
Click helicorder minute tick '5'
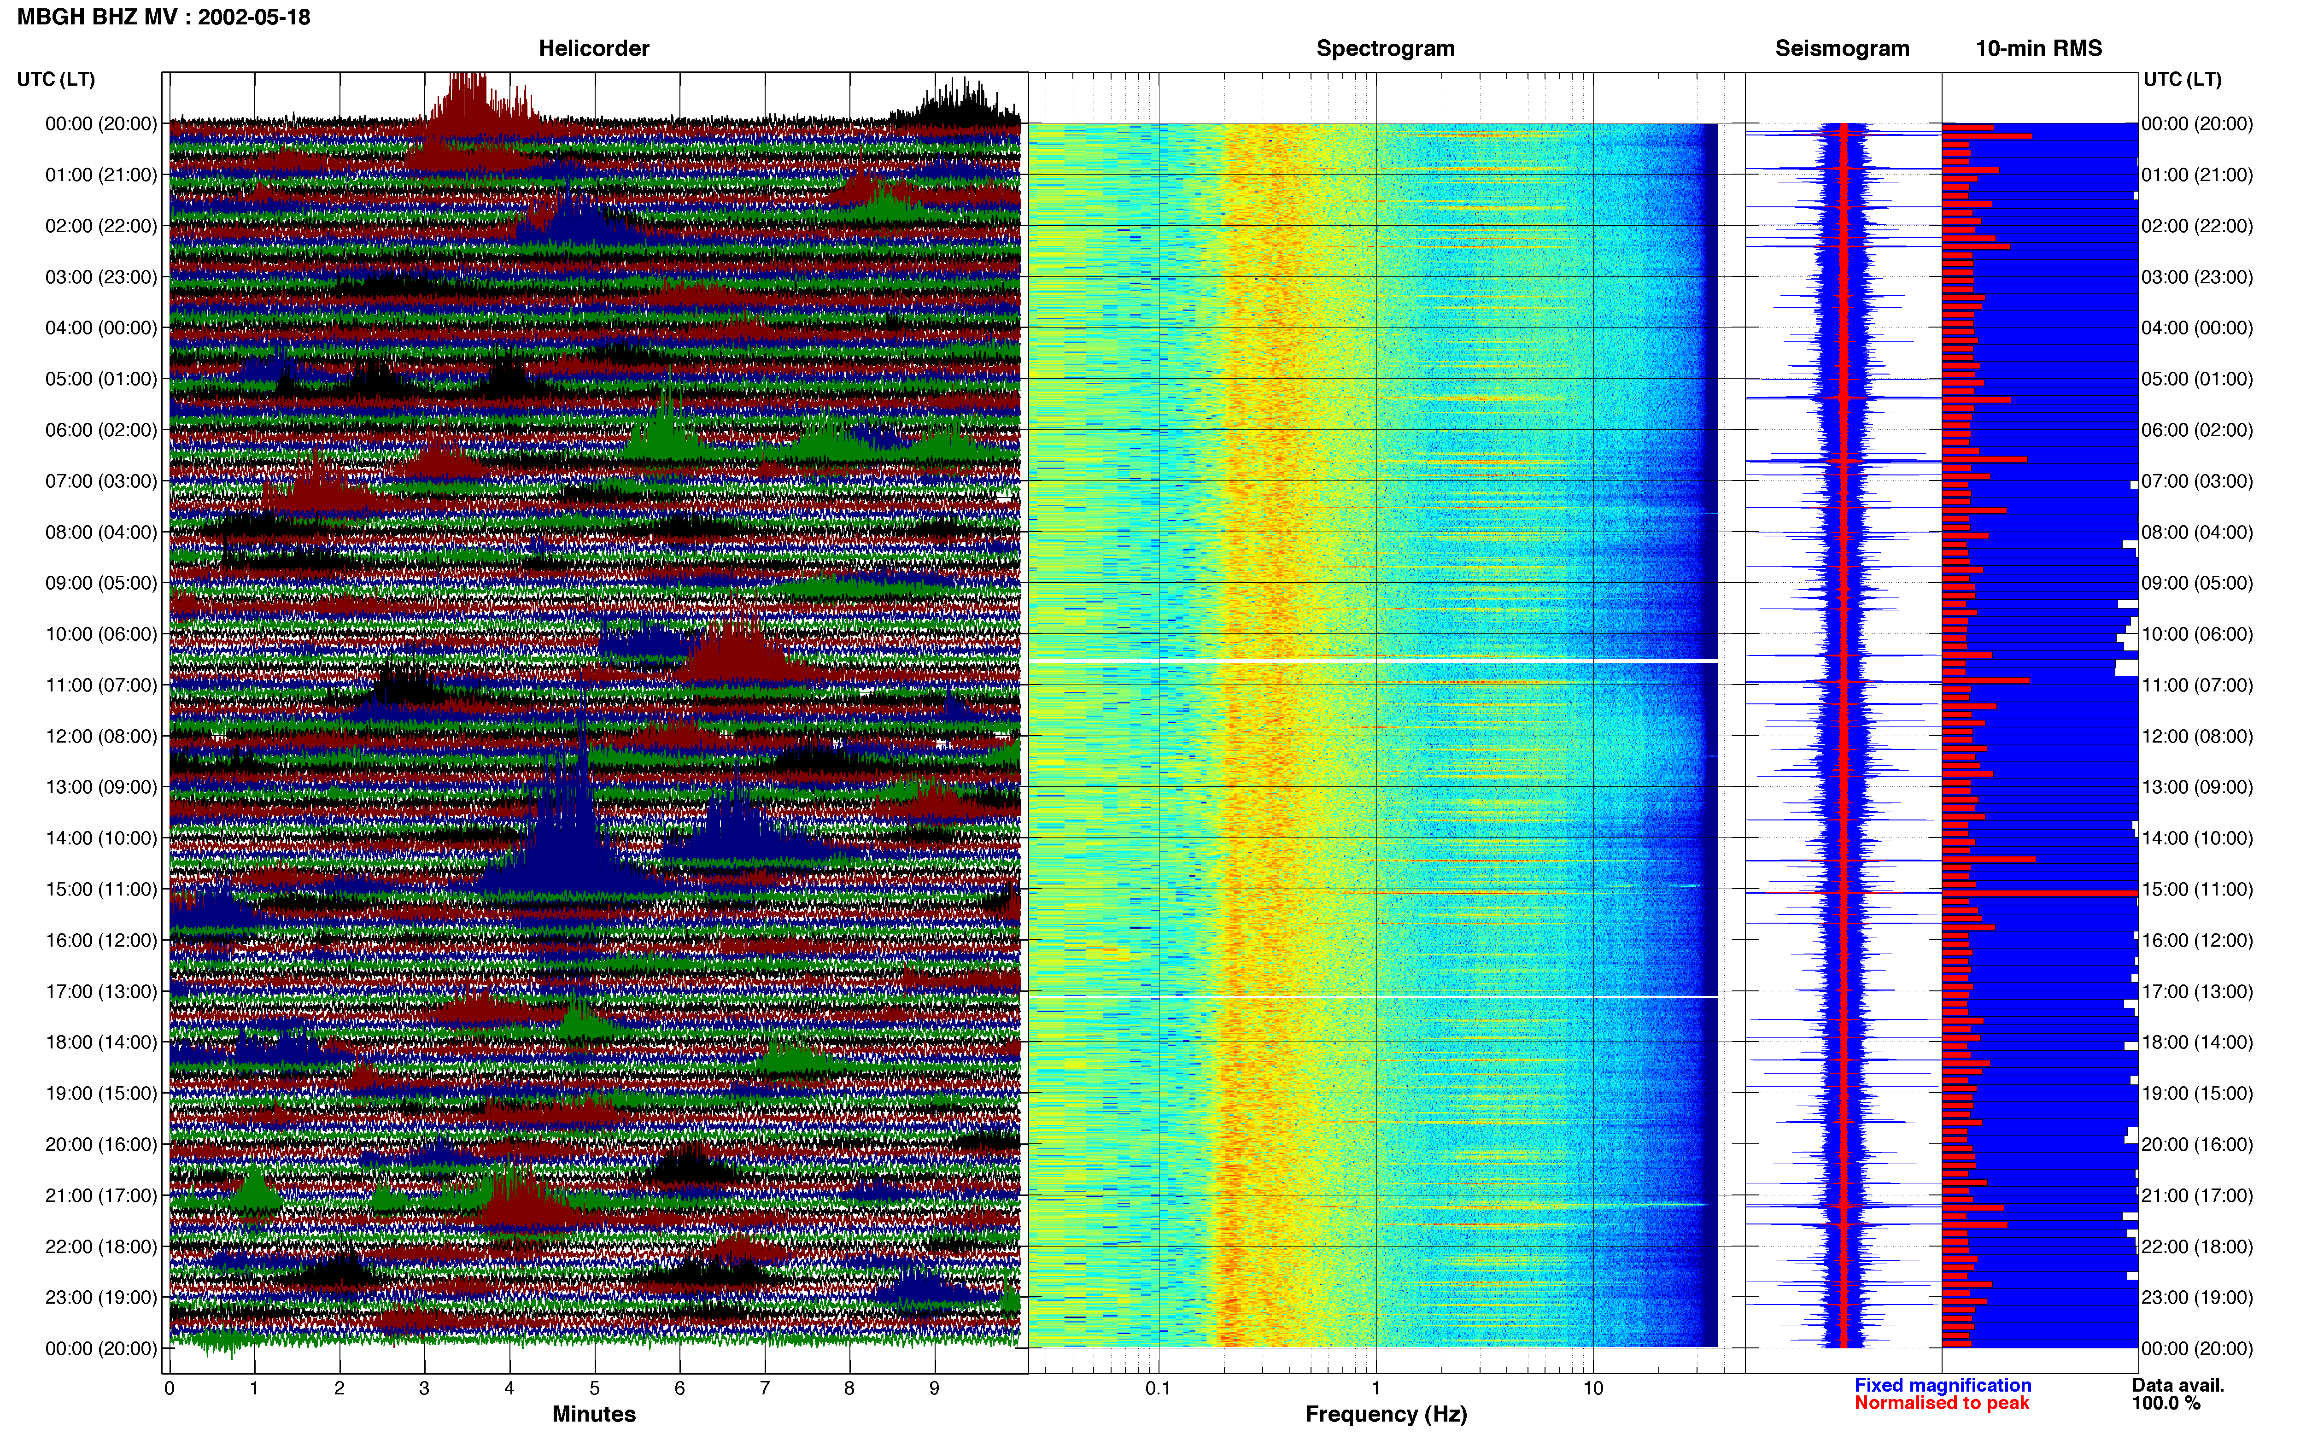coord(594,1388)
